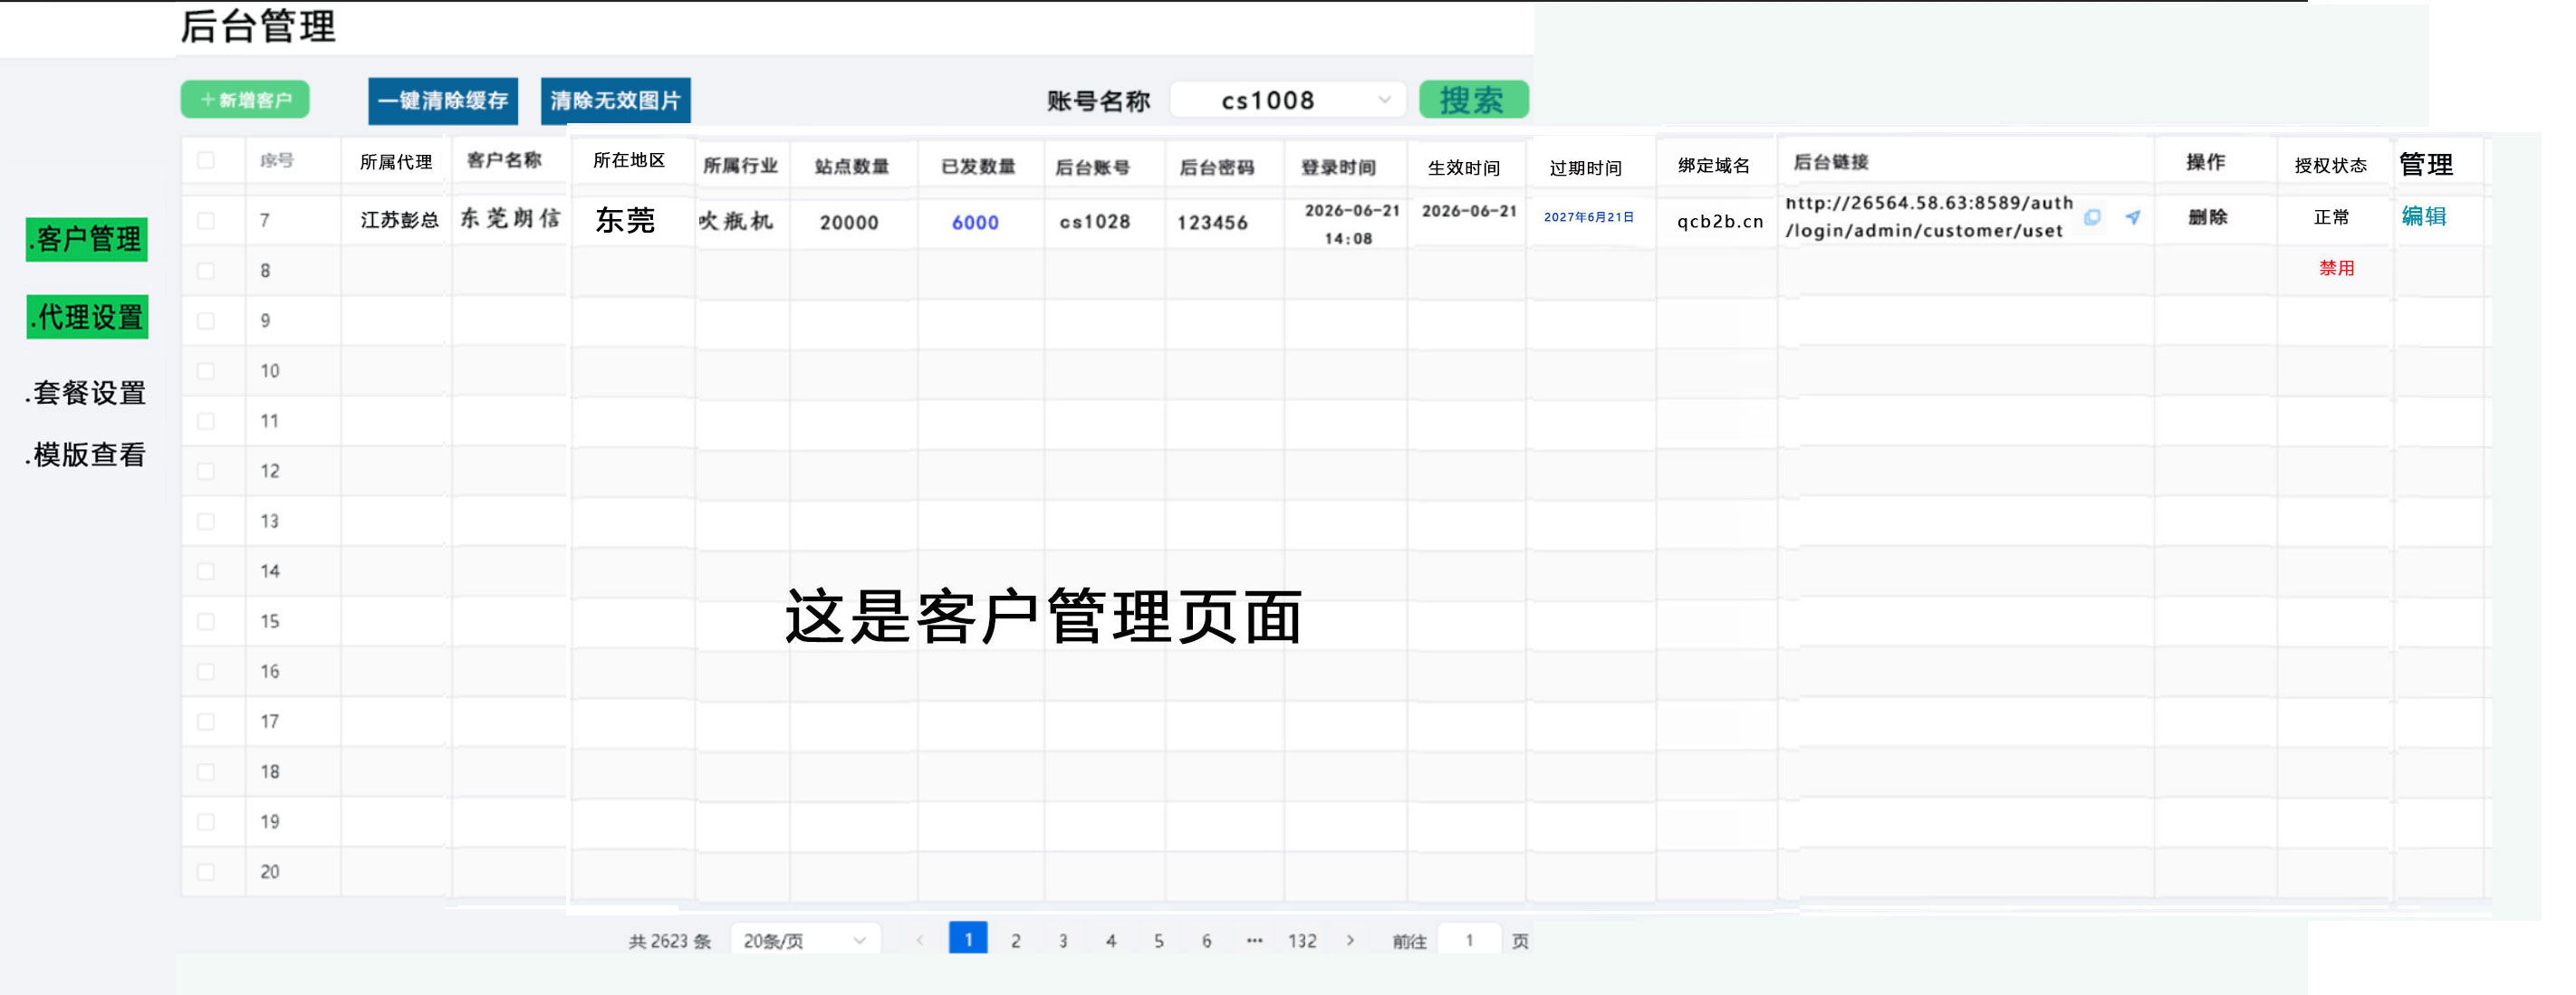Check the checkbox for row 7
This screenshot has width=2576, height=995.
[x=206, y=221]
